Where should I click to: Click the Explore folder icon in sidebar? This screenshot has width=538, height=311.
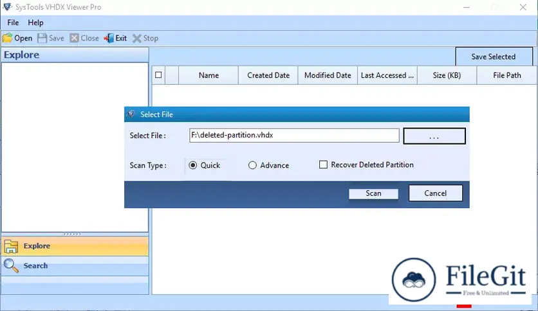click(x=11, y=246)
